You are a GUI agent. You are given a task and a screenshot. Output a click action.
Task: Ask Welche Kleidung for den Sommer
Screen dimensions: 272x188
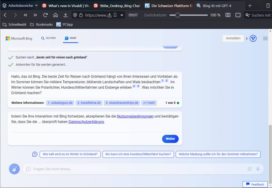coord(218,154)
